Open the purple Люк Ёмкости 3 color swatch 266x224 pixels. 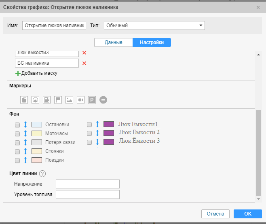109,142
